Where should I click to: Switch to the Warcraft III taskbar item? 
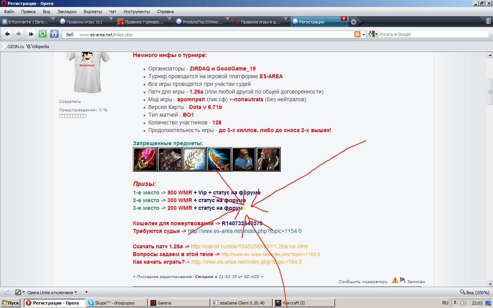(304, 303)
